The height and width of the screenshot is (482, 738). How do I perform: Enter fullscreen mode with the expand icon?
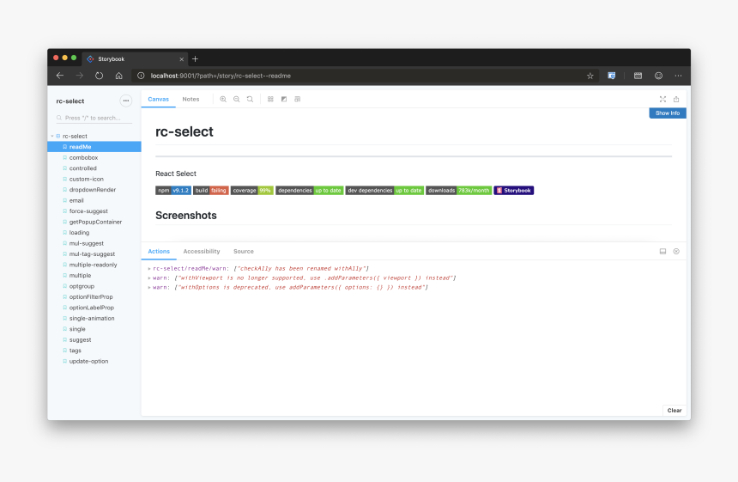pos(662,99)
